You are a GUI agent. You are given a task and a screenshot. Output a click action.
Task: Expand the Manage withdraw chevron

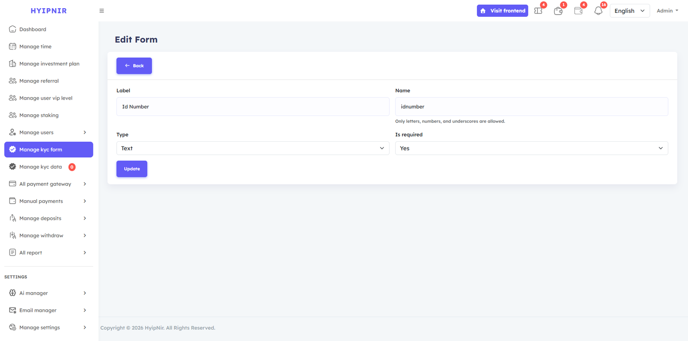85,235
